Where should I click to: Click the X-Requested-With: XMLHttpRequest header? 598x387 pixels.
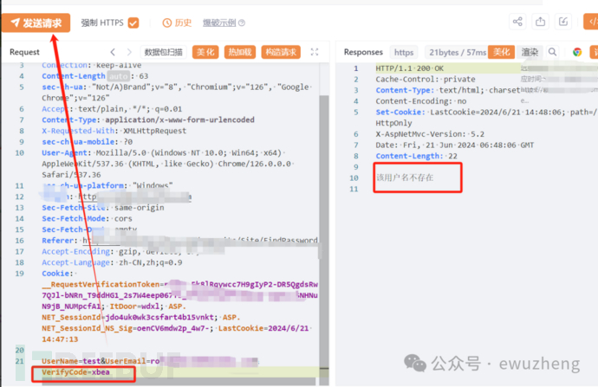[x=114, y=131]
